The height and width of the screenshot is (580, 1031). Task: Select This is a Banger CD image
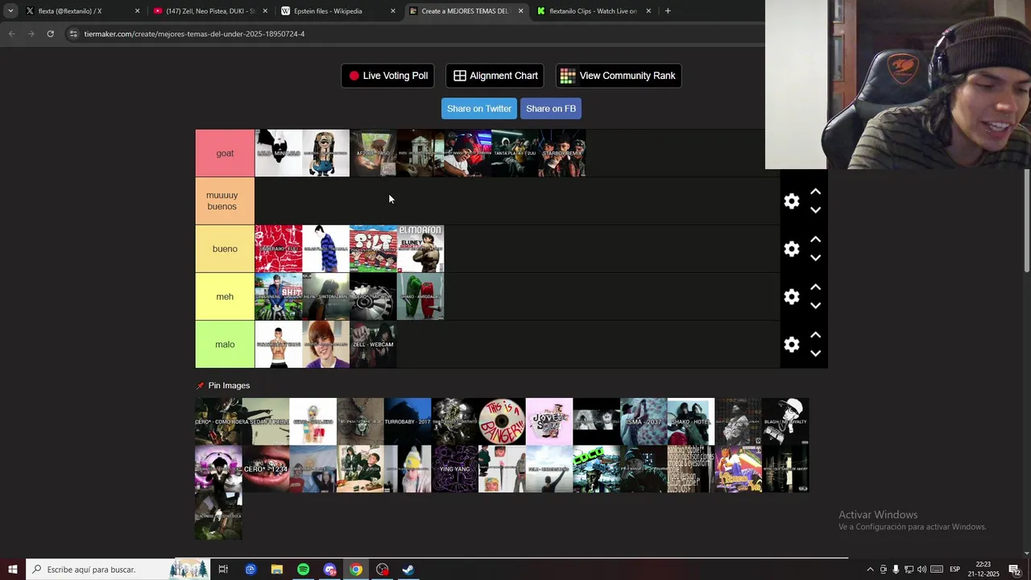pyautogui.click(x=502, y=421)
